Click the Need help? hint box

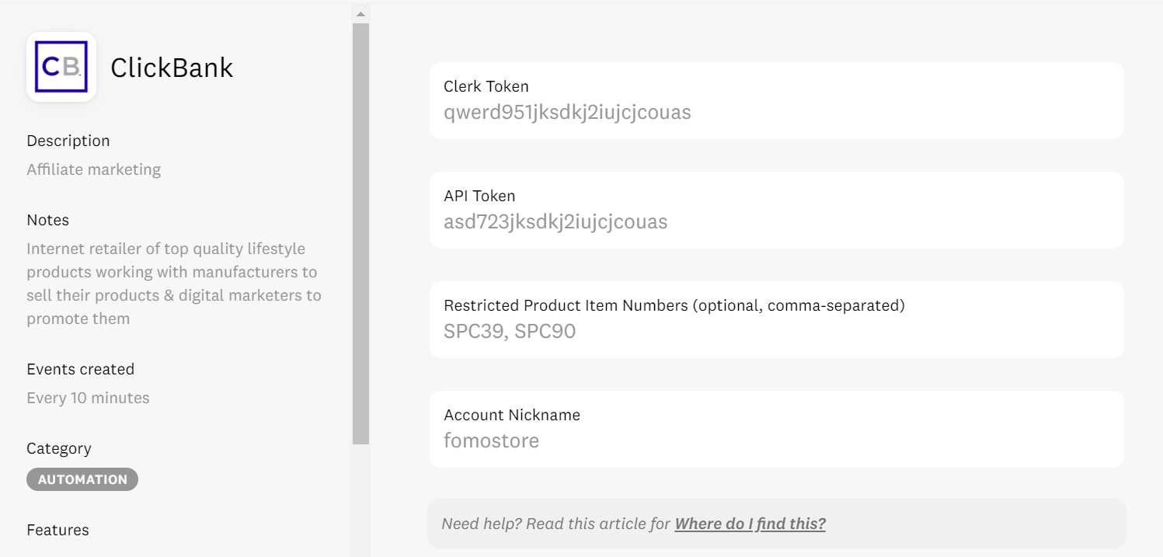click(776, 524)
